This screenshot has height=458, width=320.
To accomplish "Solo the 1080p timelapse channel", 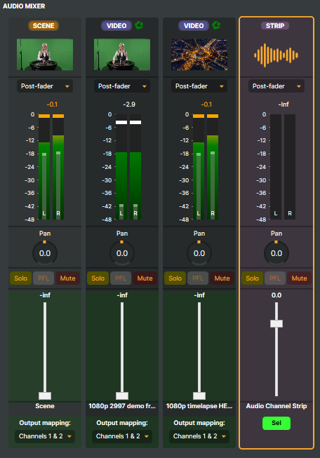I will tap(175, 278).
